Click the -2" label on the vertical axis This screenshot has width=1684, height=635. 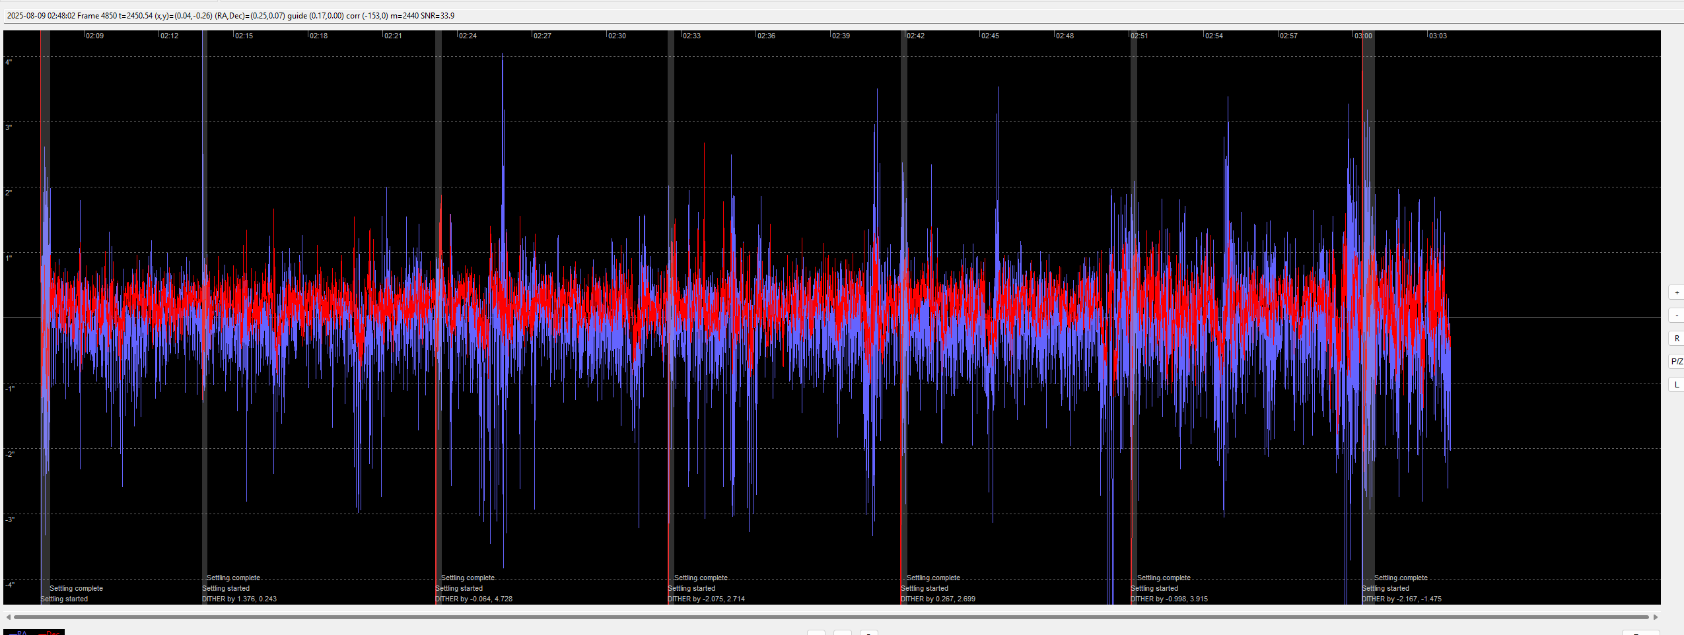10,454
